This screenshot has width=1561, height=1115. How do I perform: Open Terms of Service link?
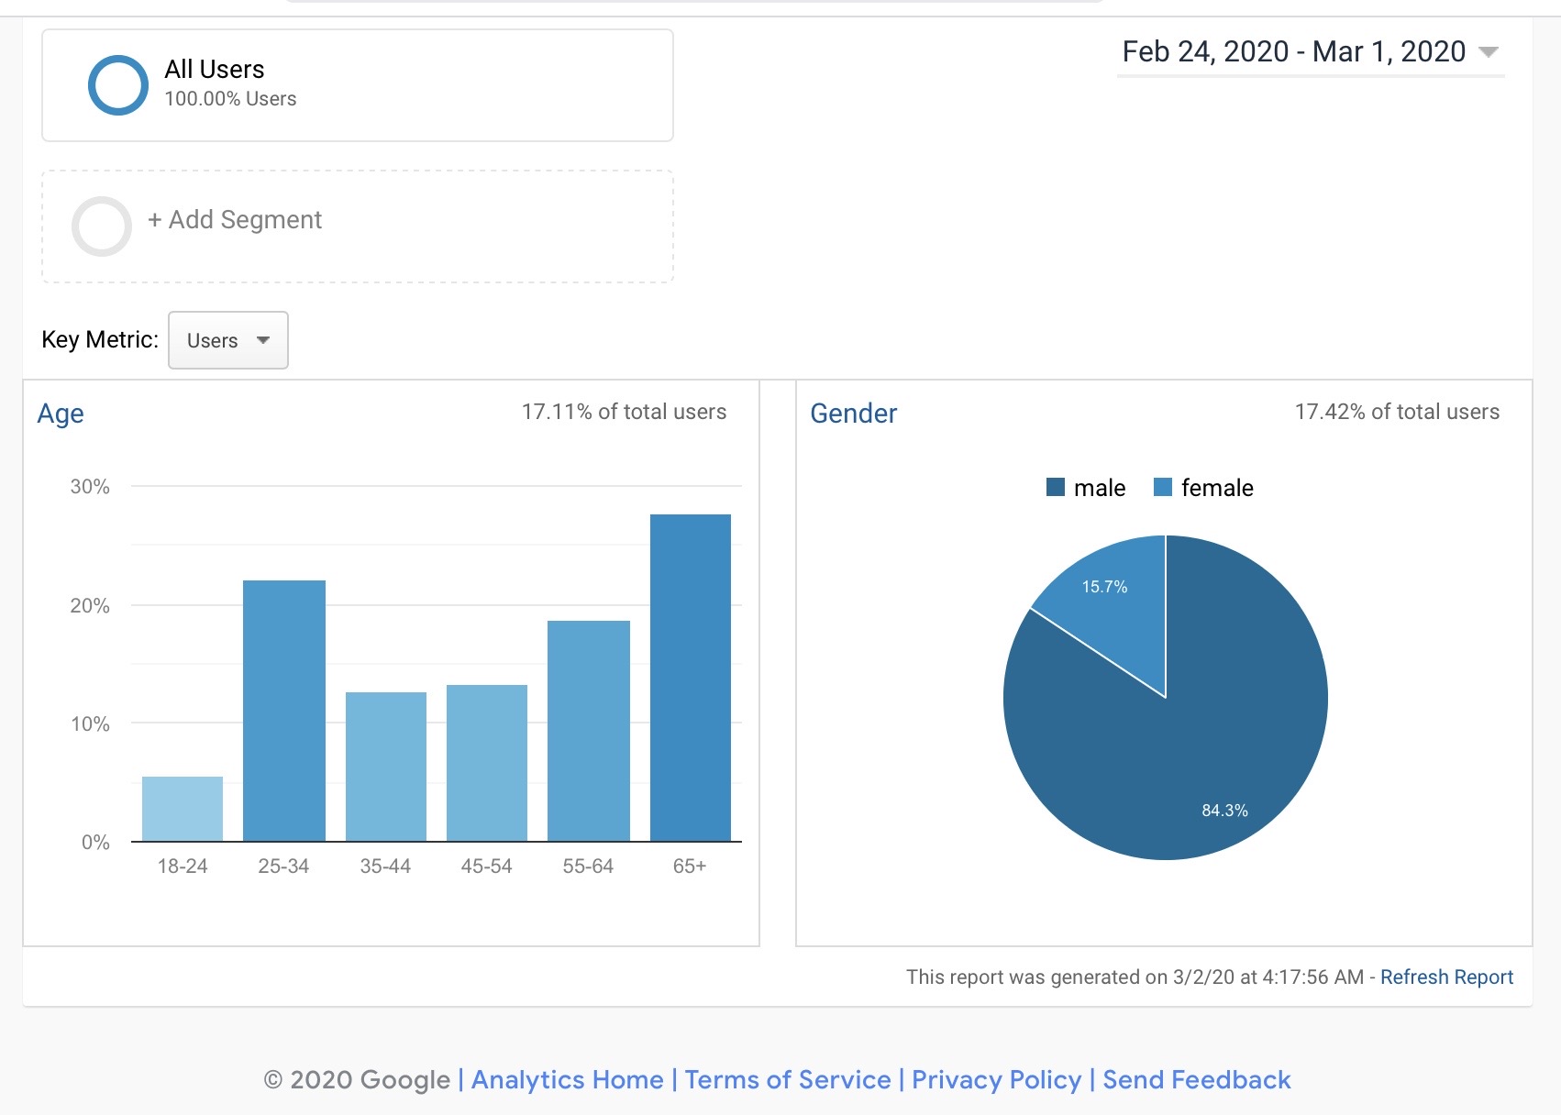(x=788, y=1080)
